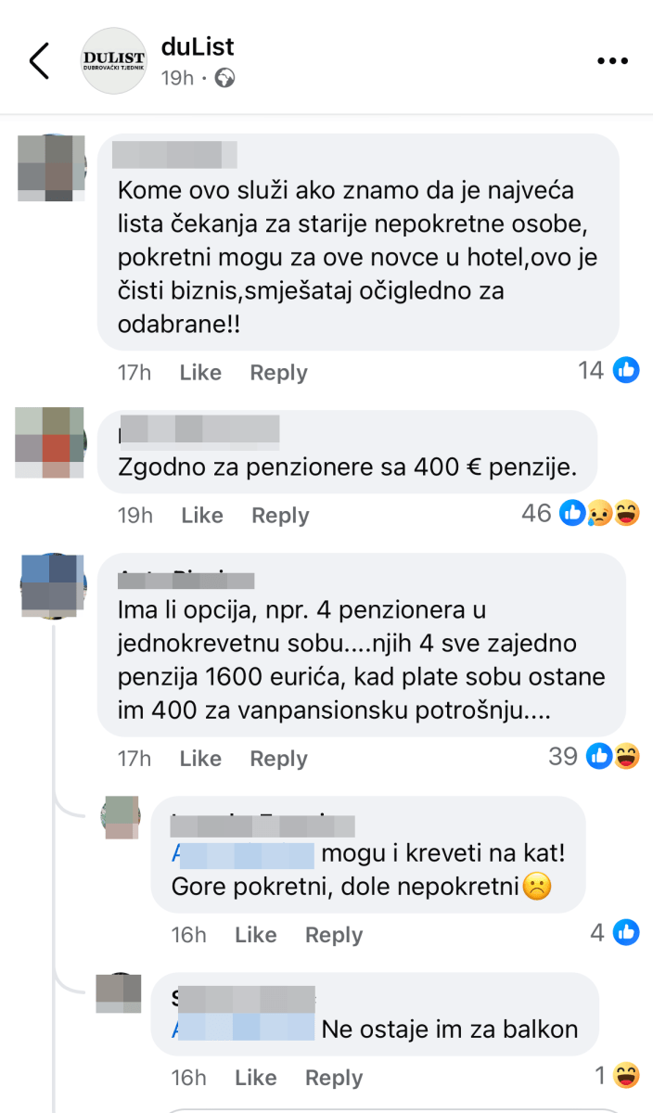Open the duList page logo avatar
Screen dimensions: 653x1113
(x=114, y=60)
